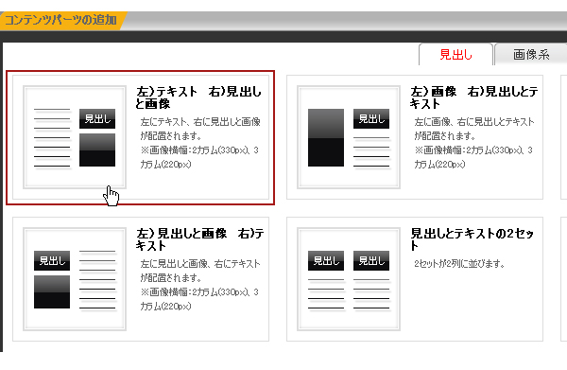Select the 左)画像 右)見出しとテキスト layout thumbnail
This screenshot has height=370, width=567.
349,137
